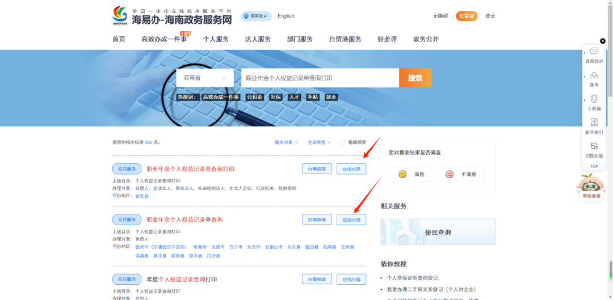Screen dimensions: 613x300
Task: Open the 法人服务 menu
Action: point(258,39)
